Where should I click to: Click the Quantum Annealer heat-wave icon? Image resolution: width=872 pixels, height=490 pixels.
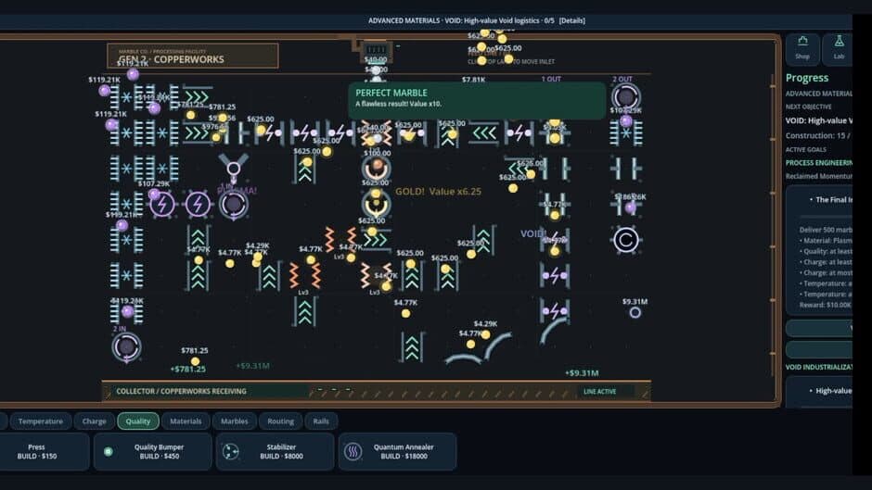(x=353, y=452)
